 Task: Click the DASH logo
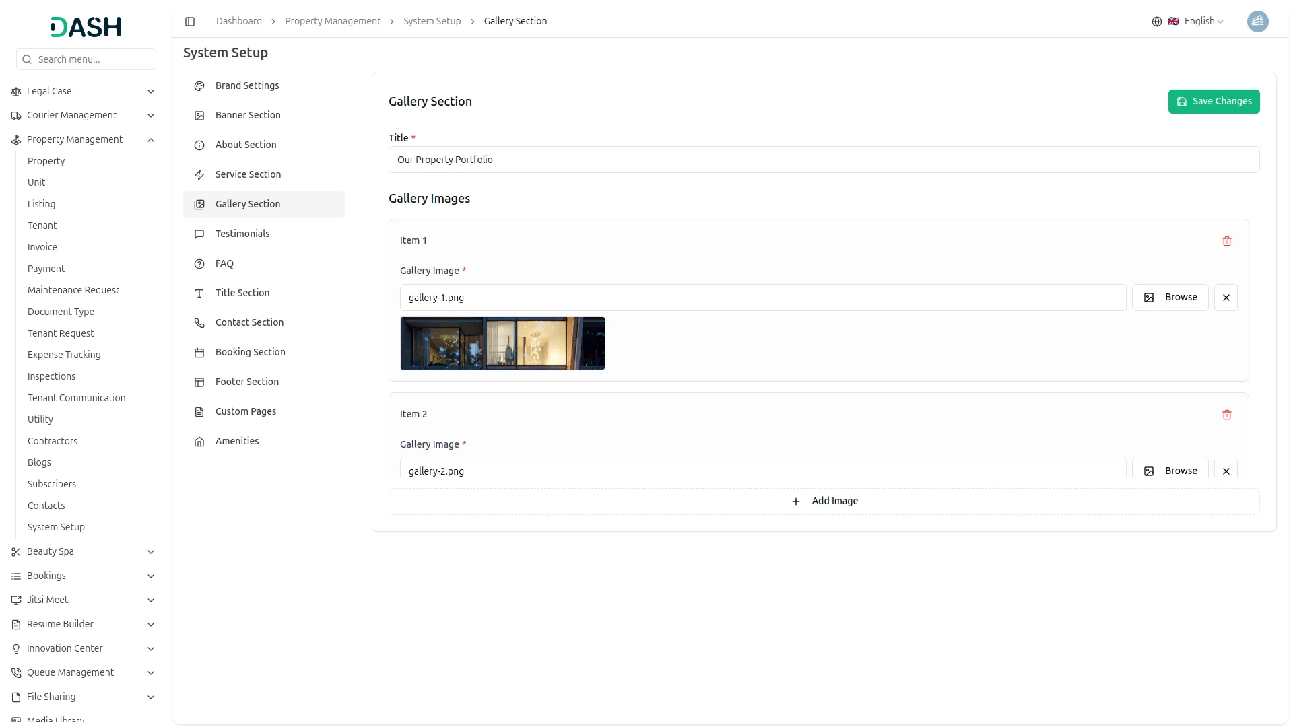86,27
